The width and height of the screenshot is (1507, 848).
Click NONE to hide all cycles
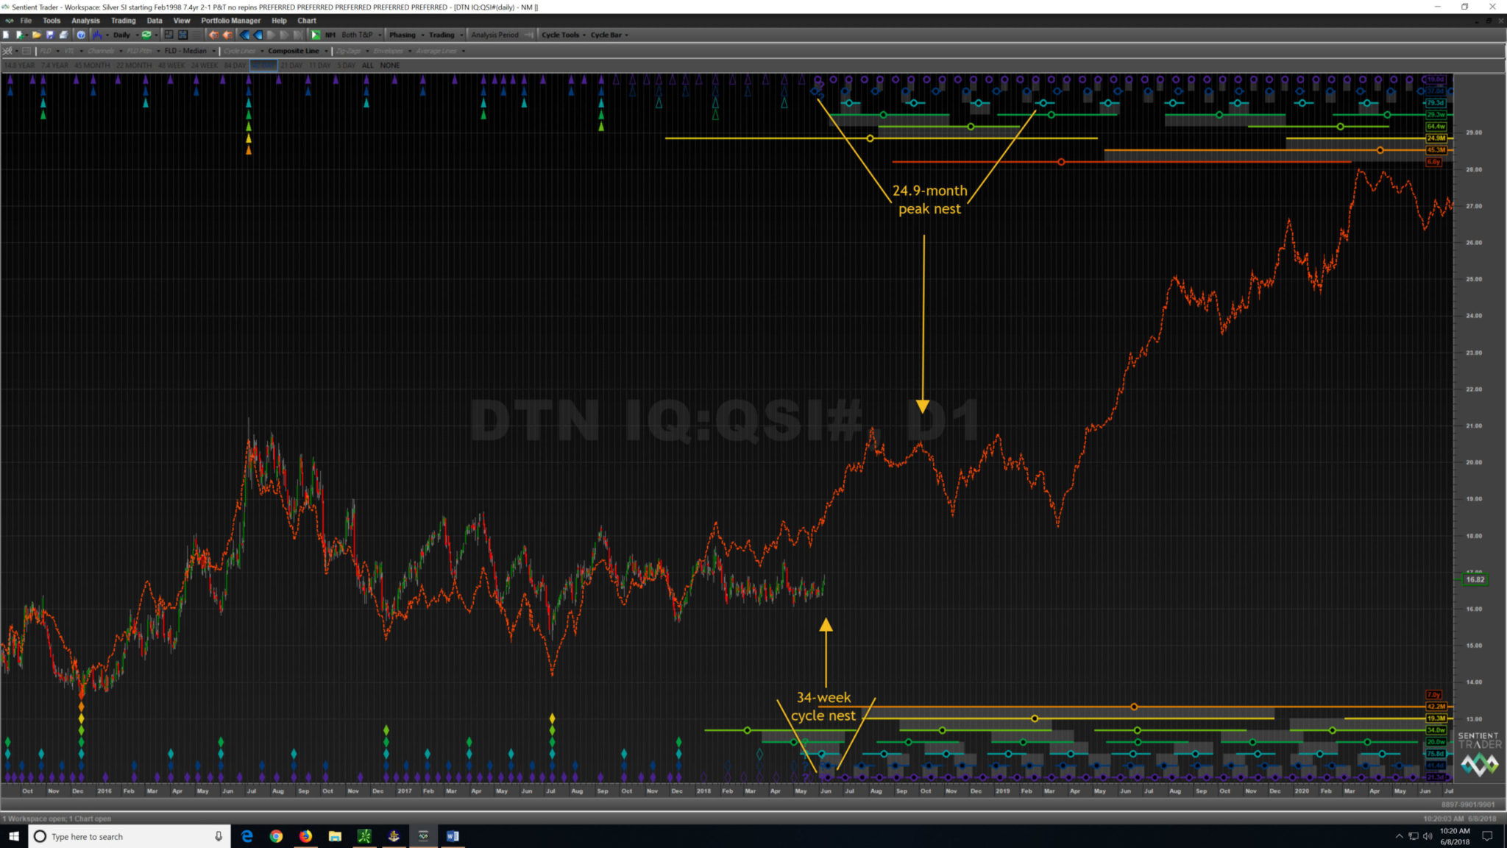coord(390,66)
